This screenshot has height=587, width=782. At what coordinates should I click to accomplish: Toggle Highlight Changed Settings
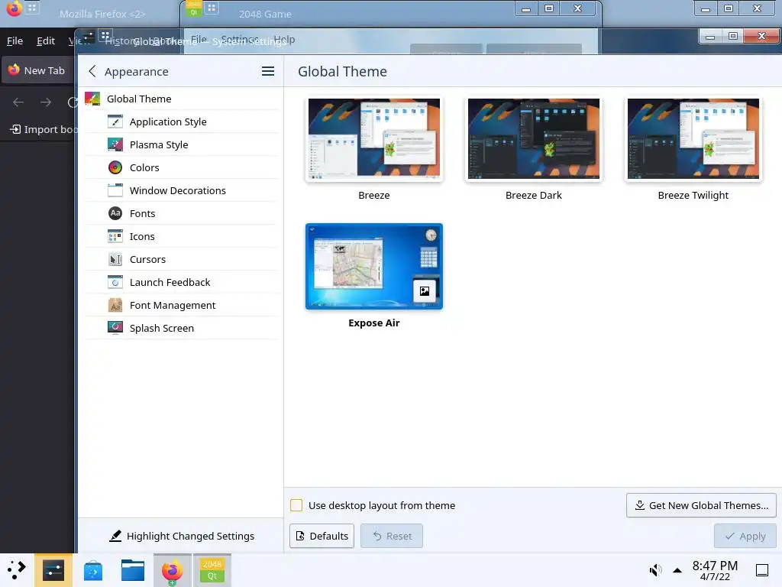(x=181, y=536)
